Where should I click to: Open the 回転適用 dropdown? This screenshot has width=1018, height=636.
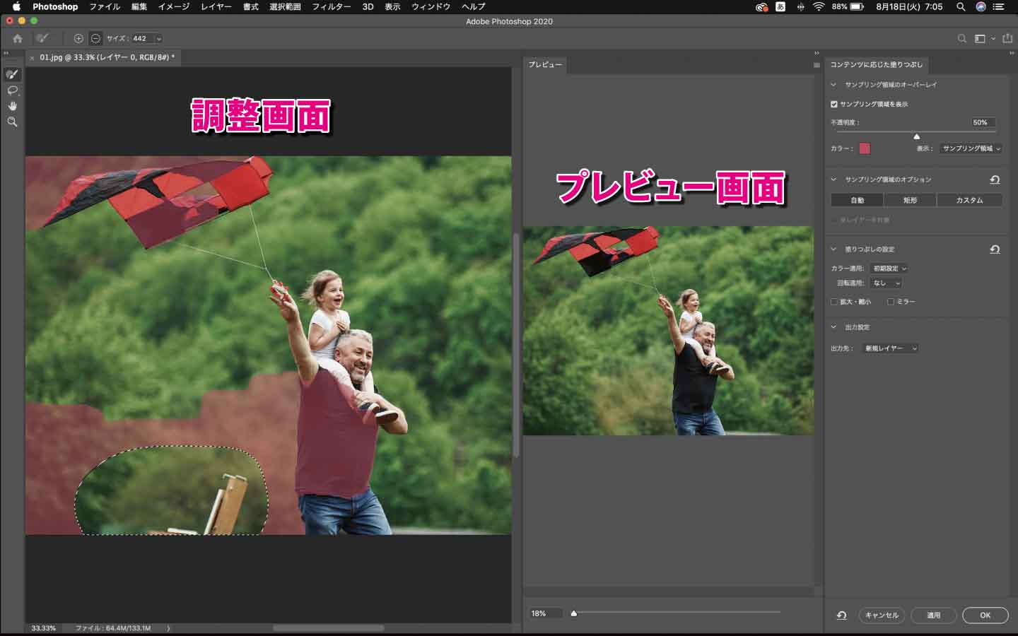tap(885, 283)
